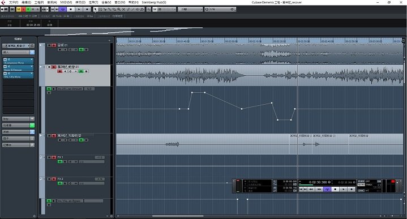Image resolution: width=407 pixels, height=219 pixels.
Task: Bypass the RCompressor Mono insert
Action: point(5,59)
